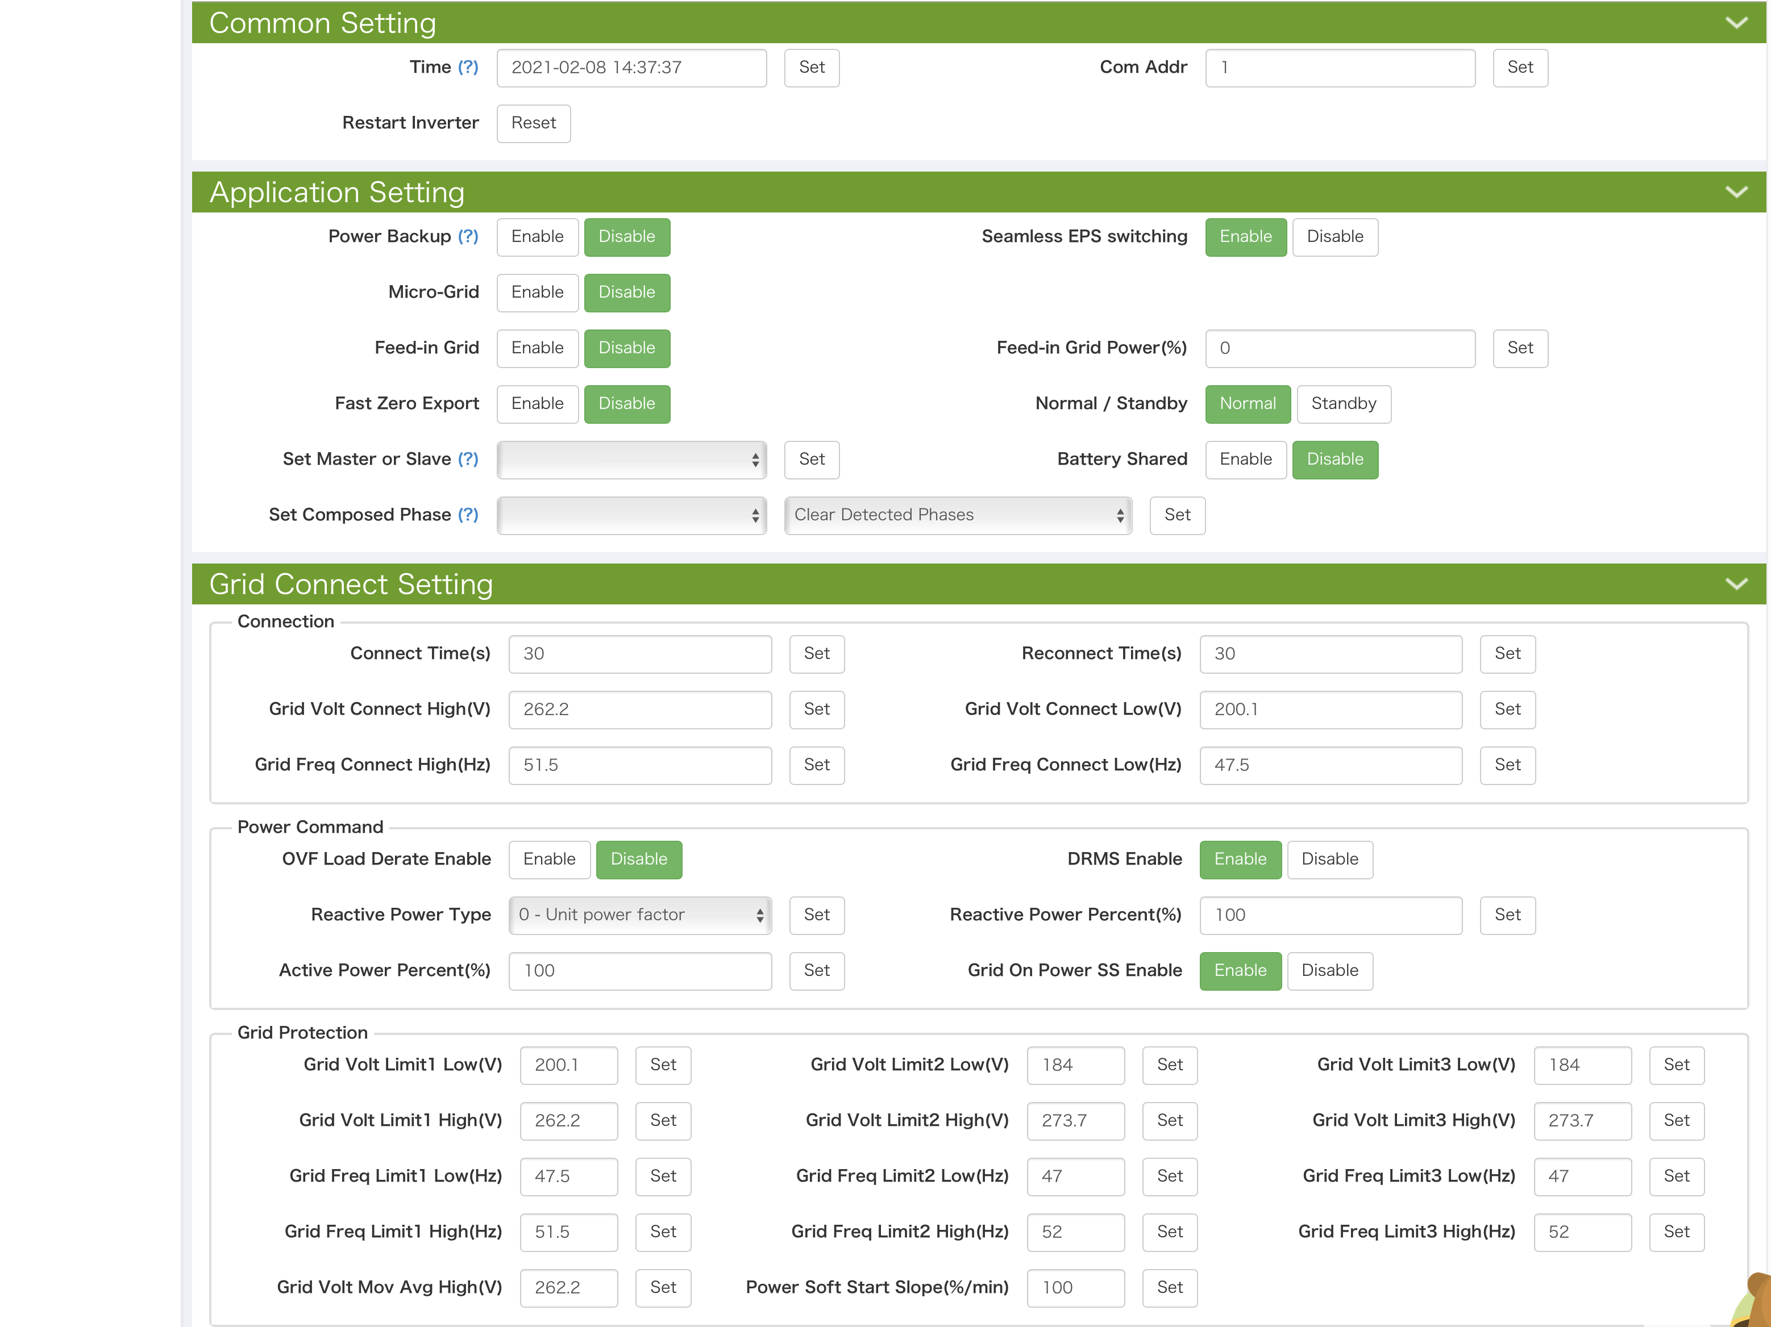Click Set for Grid Volt Limit2 High(V)
Viewport: 1771px width, 1327px height.
pos(1170,1120)
